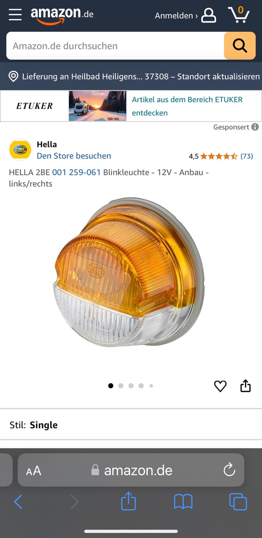Viewport: 262px width, 538px height.
Task: Open the Amazon hamburger menu
Action: (x=15, y=14)
